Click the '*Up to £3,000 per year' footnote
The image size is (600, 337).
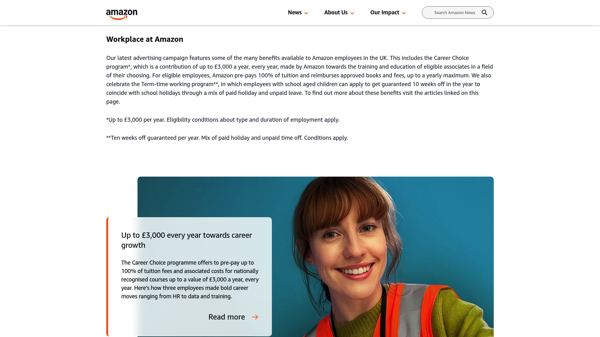pos(223,120)
